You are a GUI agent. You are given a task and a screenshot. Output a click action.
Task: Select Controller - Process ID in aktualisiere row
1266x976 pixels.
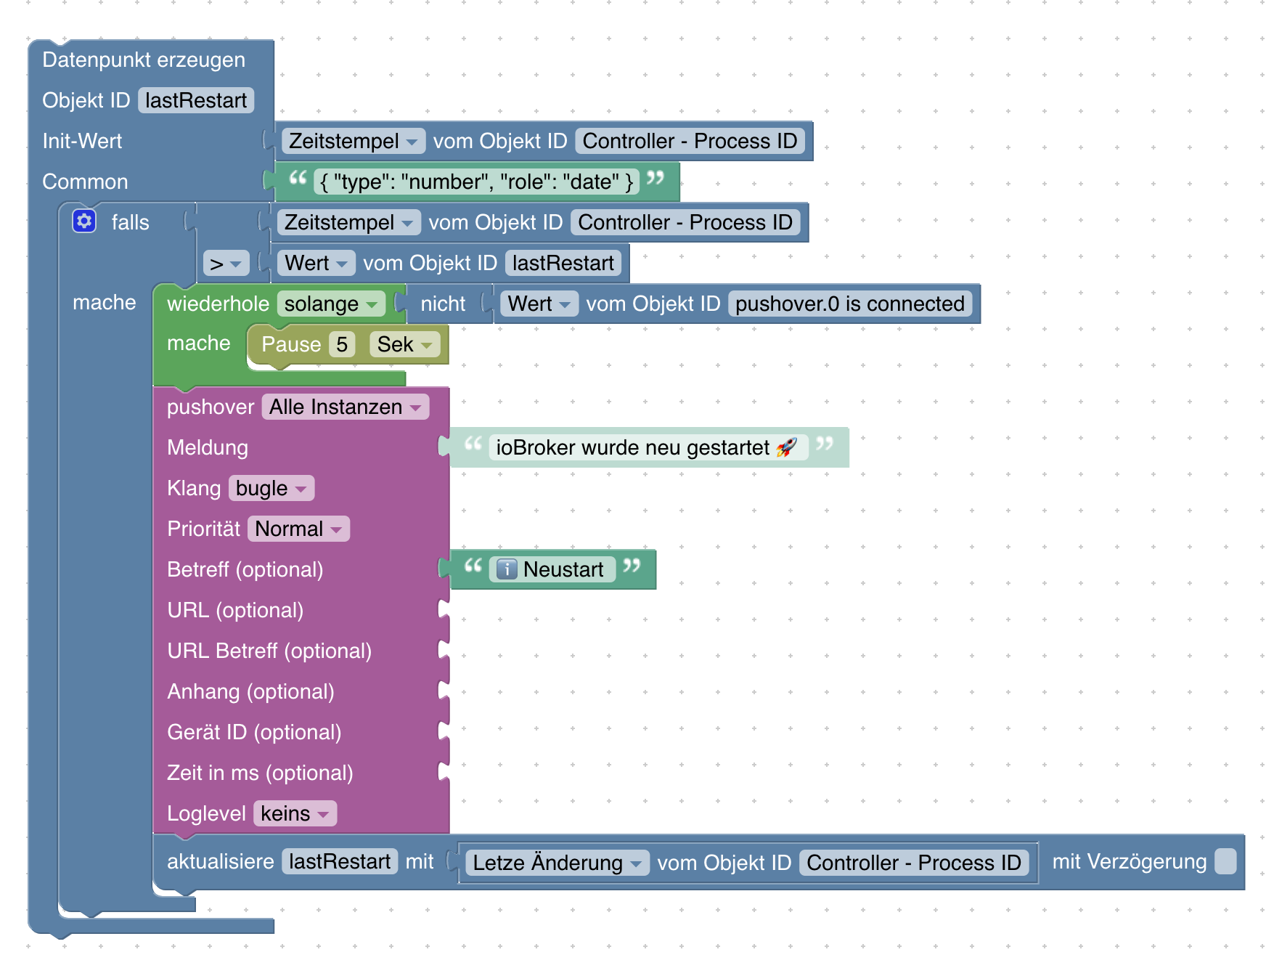pos(914,863)
